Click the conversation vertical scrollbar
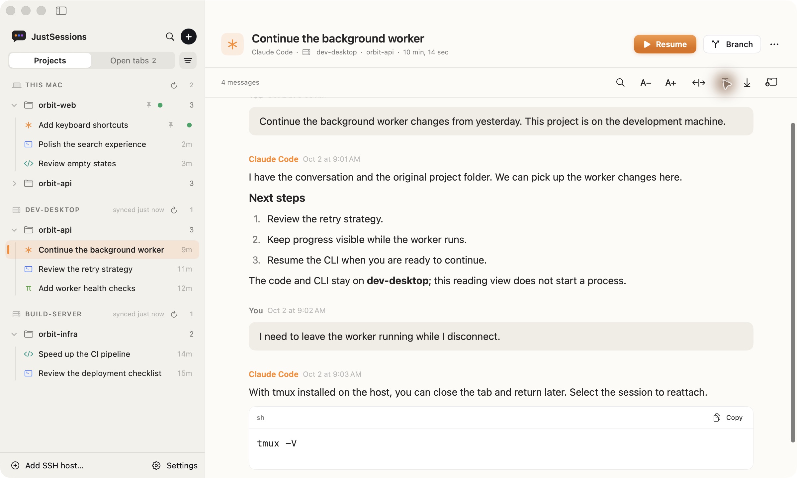The width and height of the screenshot is (797, 478). 793,282
